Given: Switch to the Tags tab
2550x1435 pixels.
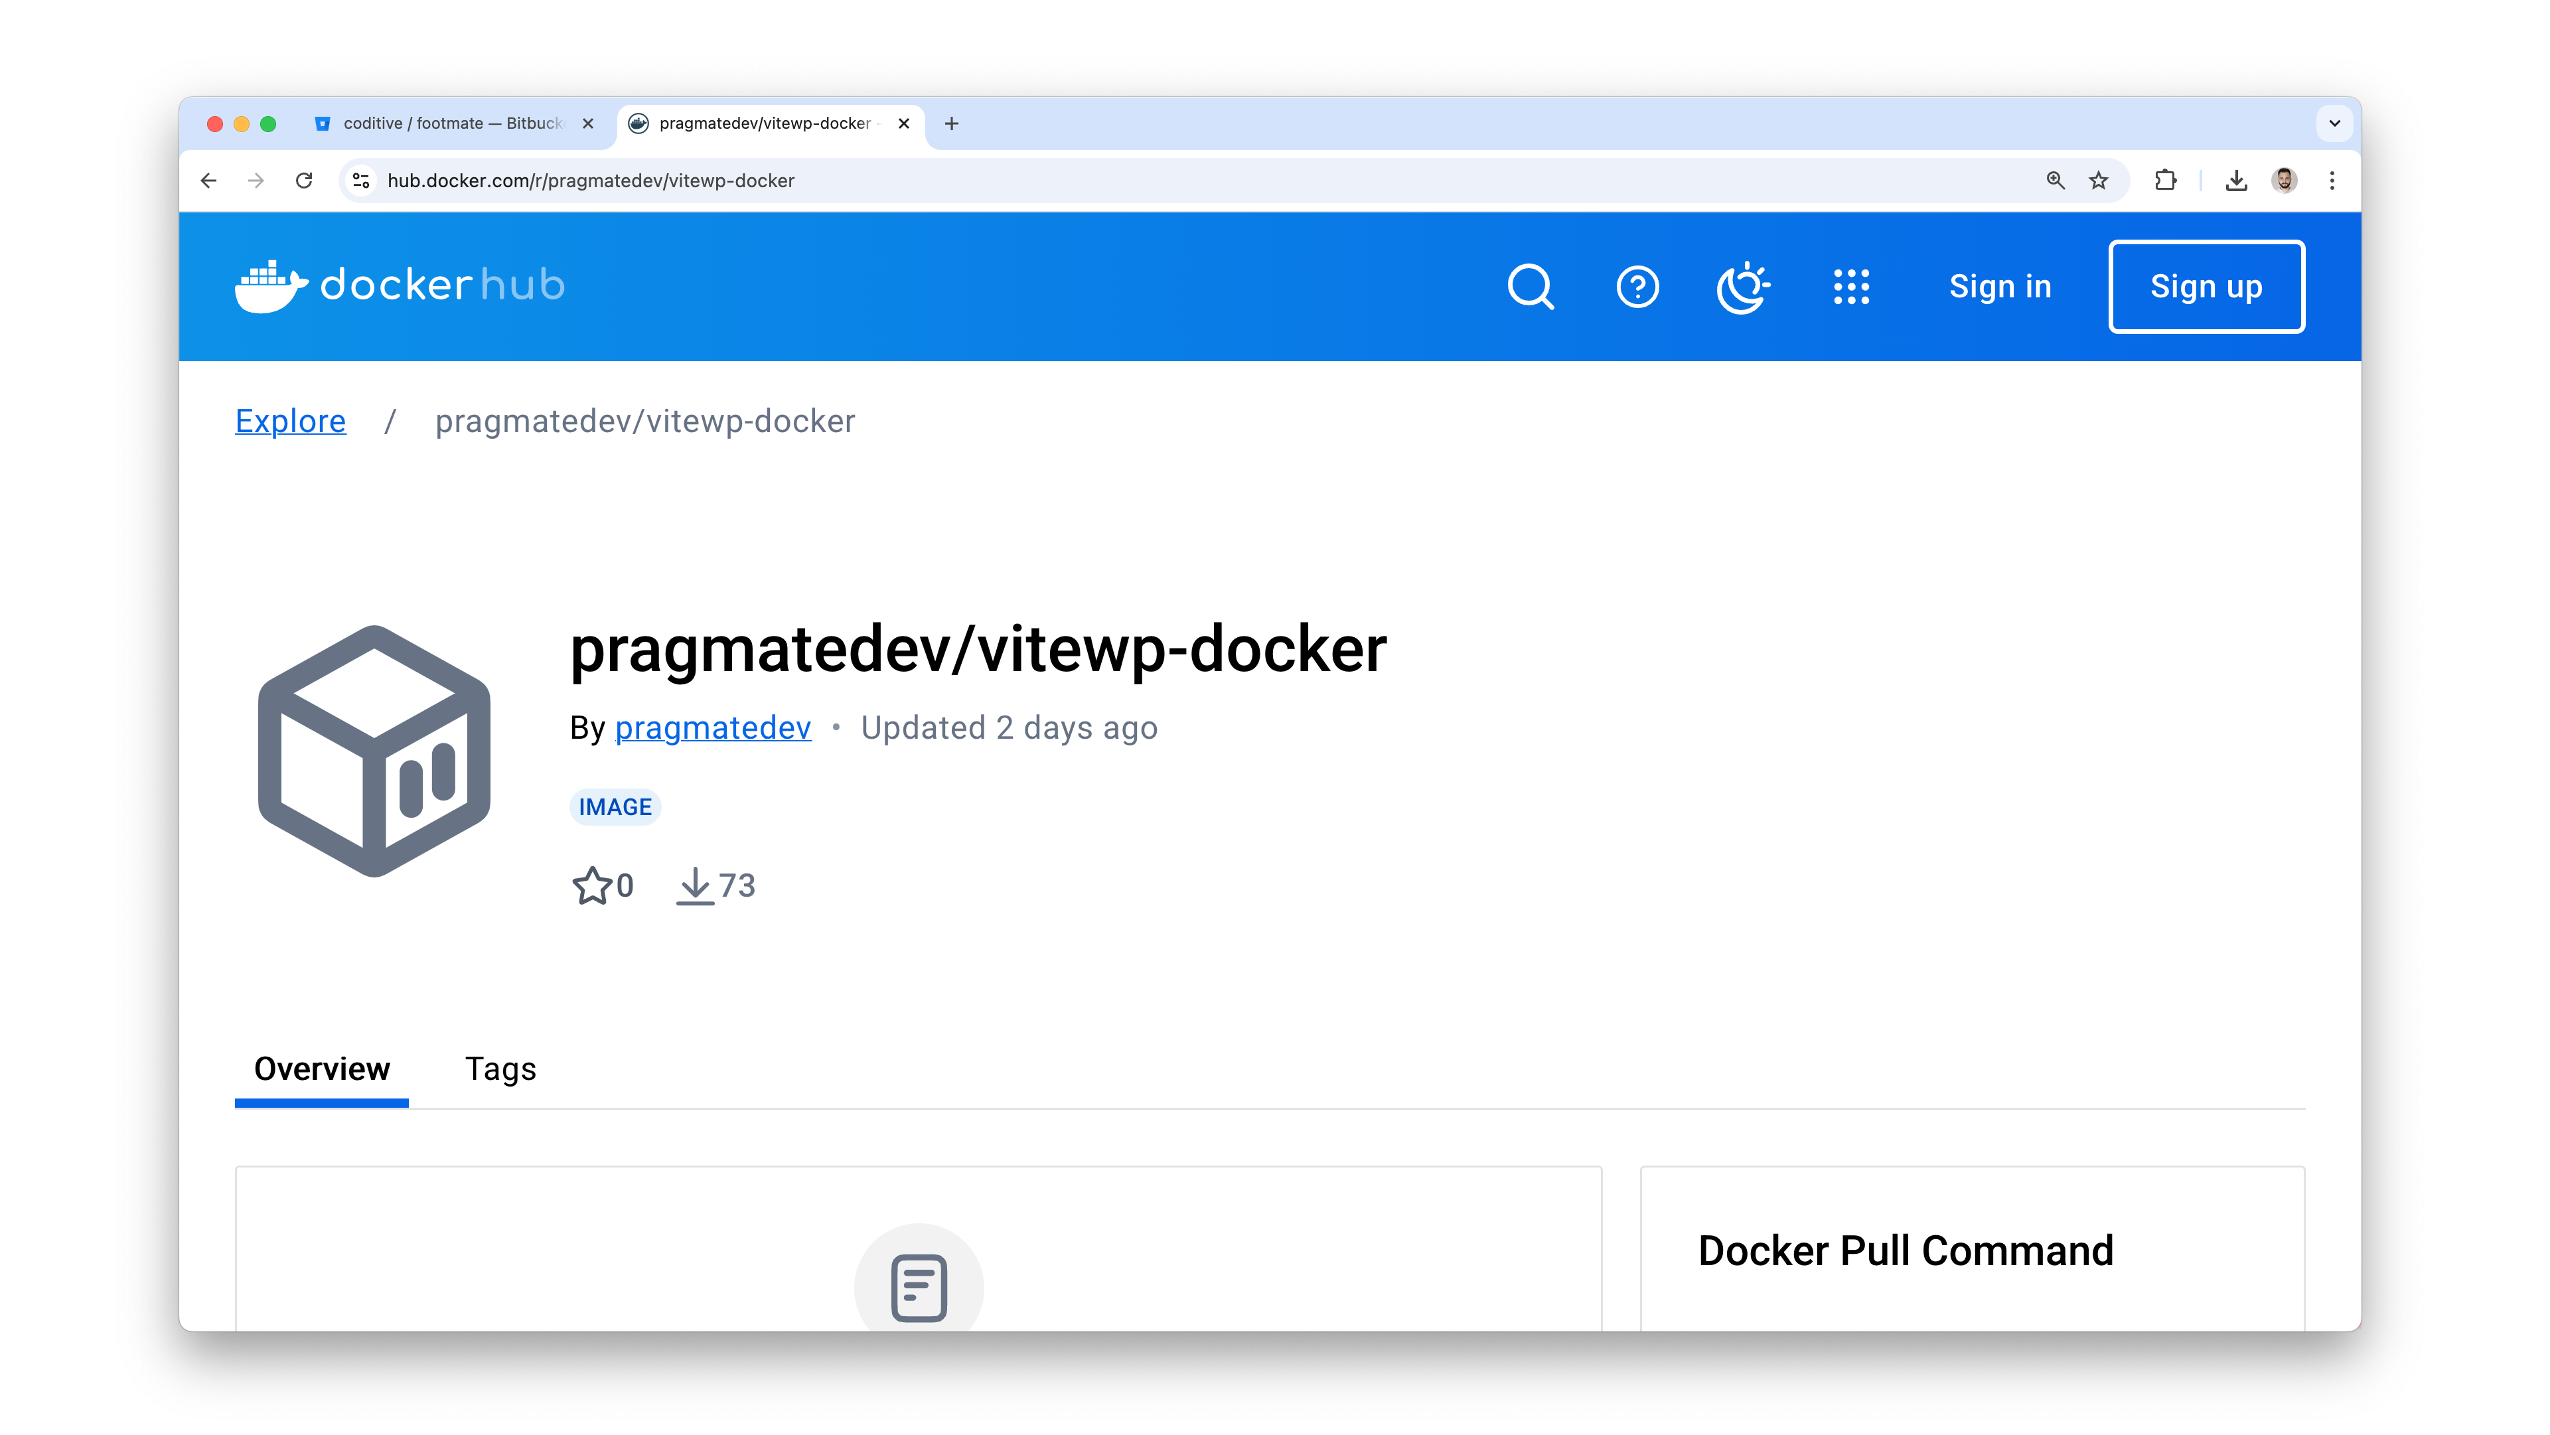Looking at the screenshot, I should (500, 1069).
